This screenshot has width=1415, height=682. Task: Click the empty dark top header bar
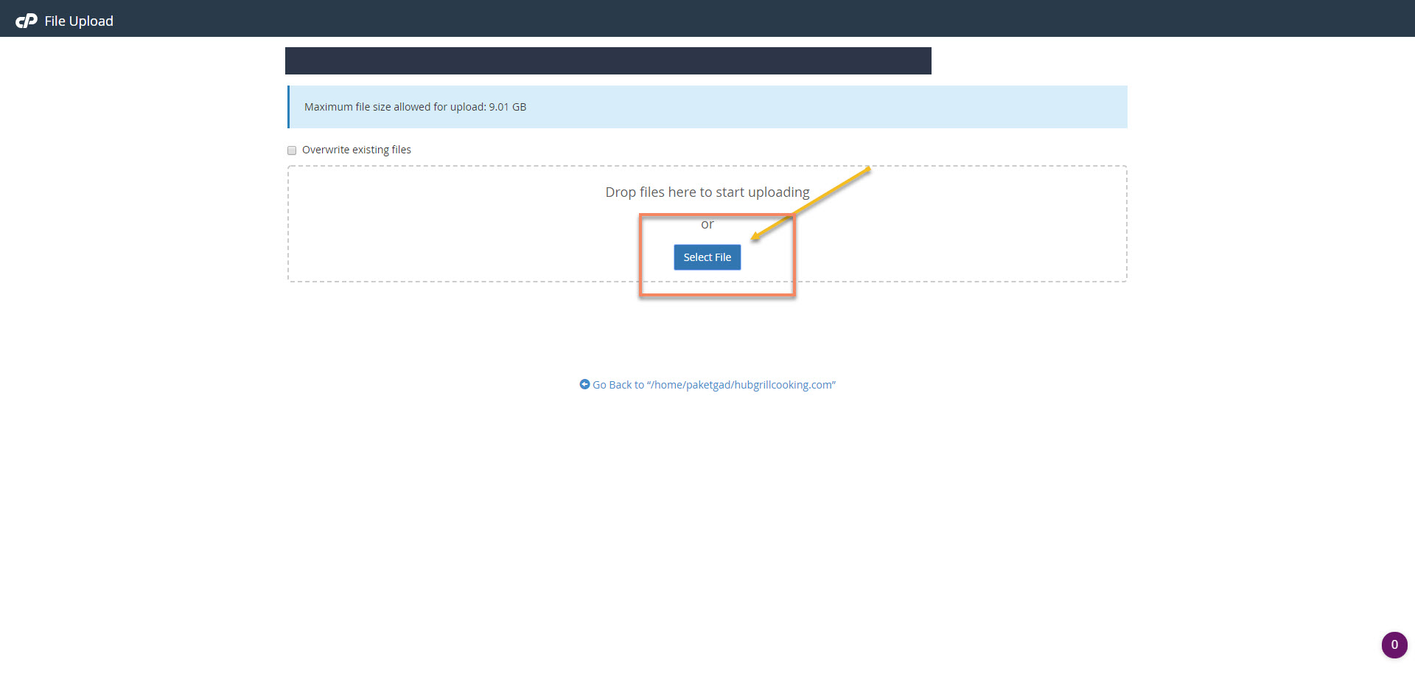coord(737,18)
